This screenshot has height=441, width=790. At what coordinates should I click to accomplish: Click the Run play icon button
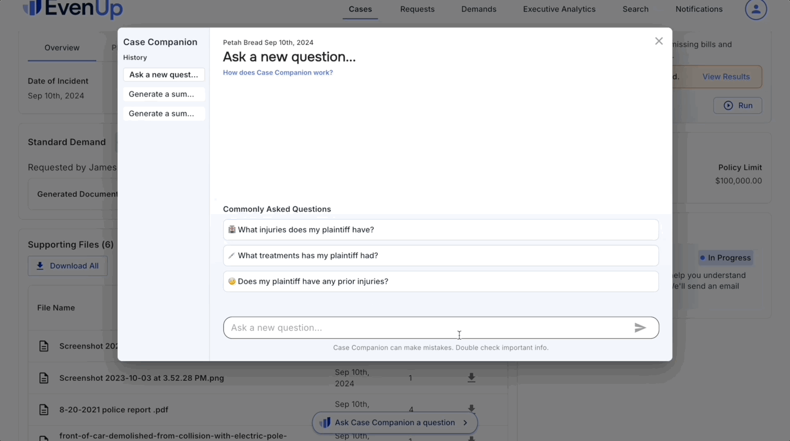(x=737, y=106)
